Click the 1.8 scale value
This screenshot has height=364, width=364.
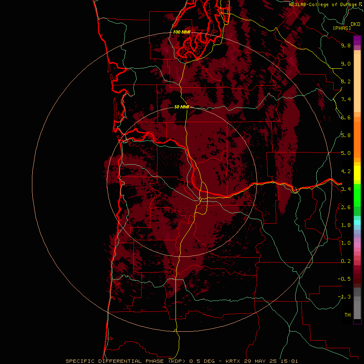346,225
